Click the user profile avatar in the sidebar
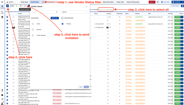The image size is (184, 105). coord(2,103)
